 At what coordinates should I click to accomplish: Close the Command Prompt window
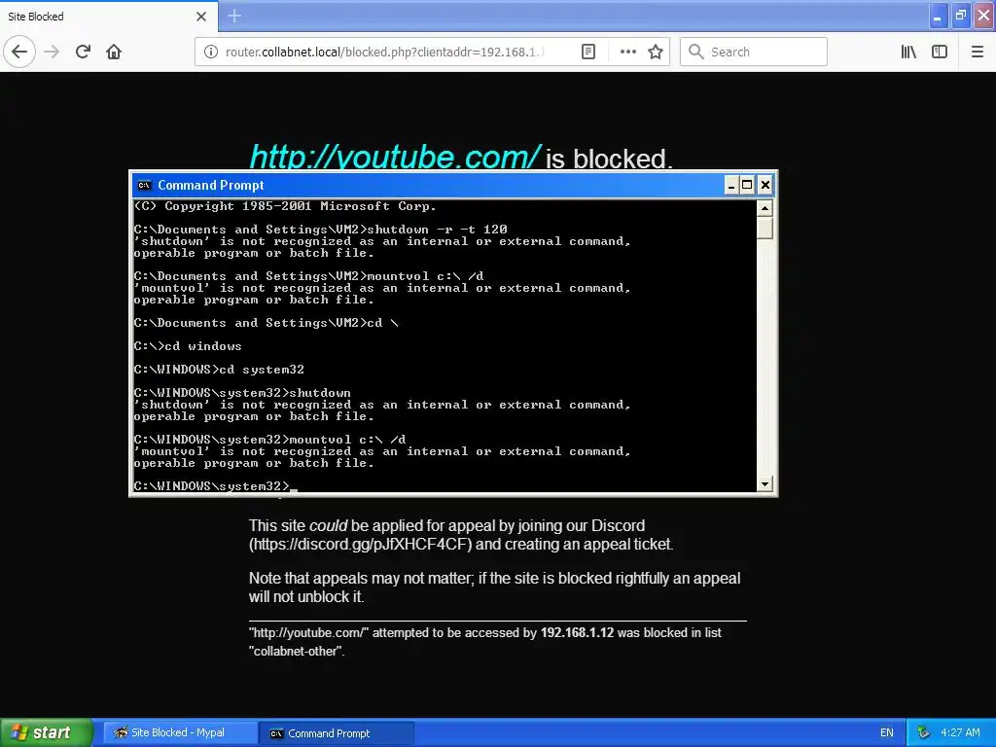tap(765, 185)
